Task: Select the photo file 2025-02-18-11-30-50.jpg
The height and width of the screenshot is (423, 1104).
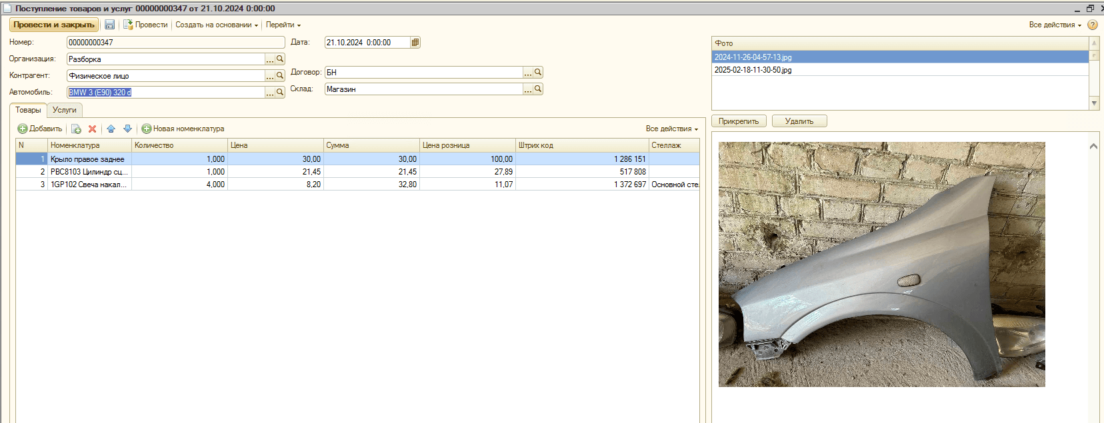Action: tap(753, 70)
